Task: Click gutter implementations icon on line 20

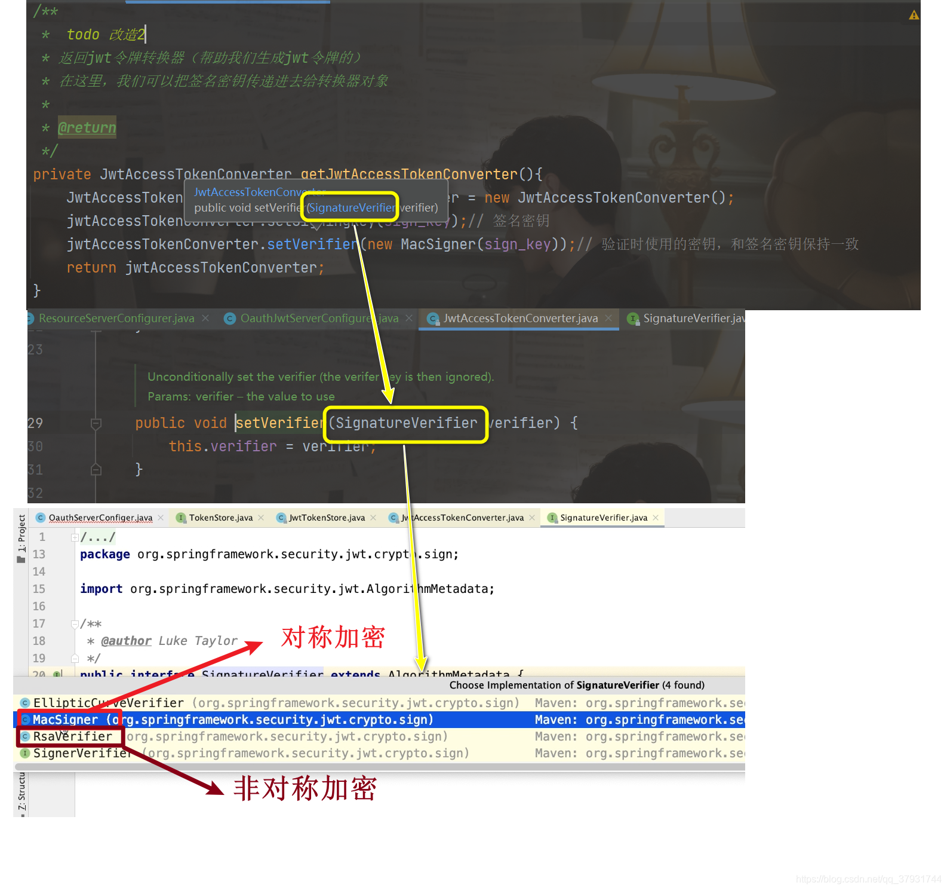Action: [x=57, y=674]
